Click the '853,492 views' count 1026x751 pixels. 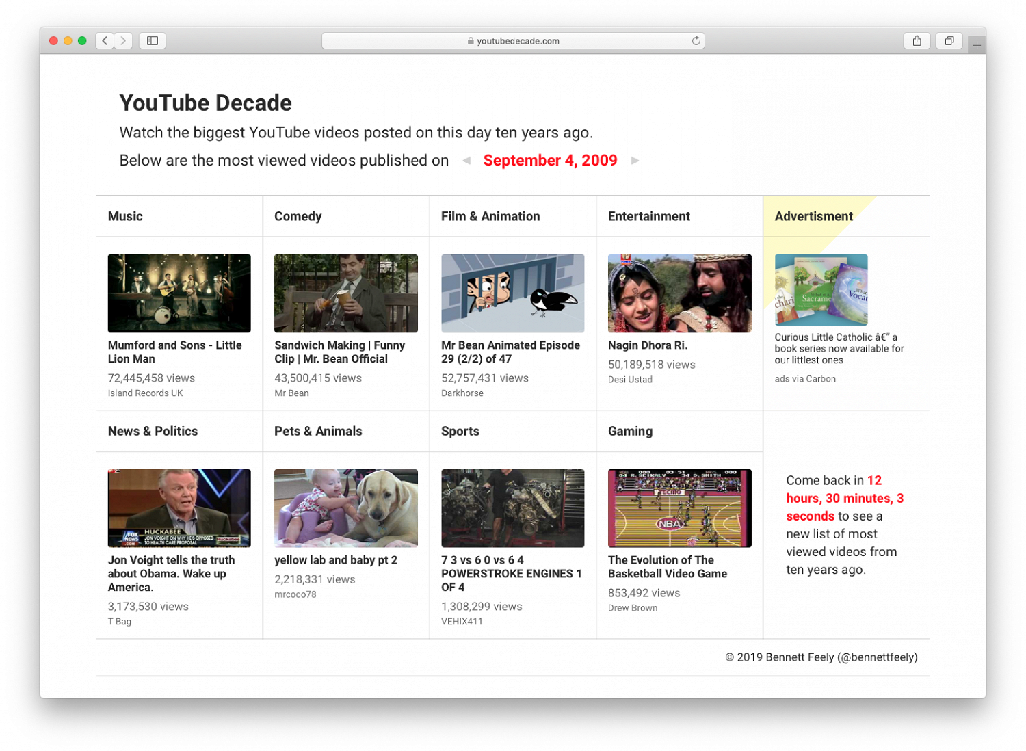point(644,593)
